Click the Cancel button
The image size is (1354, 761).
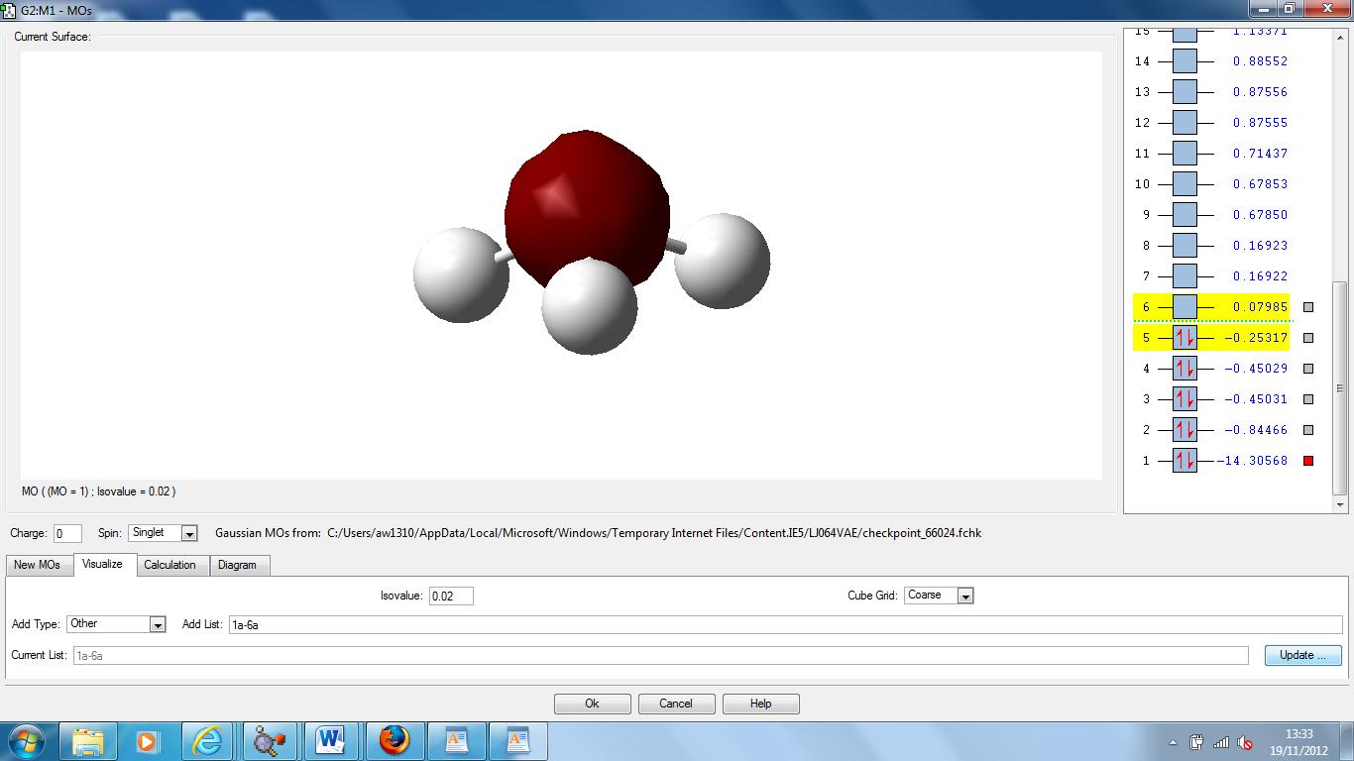point(675,704)
